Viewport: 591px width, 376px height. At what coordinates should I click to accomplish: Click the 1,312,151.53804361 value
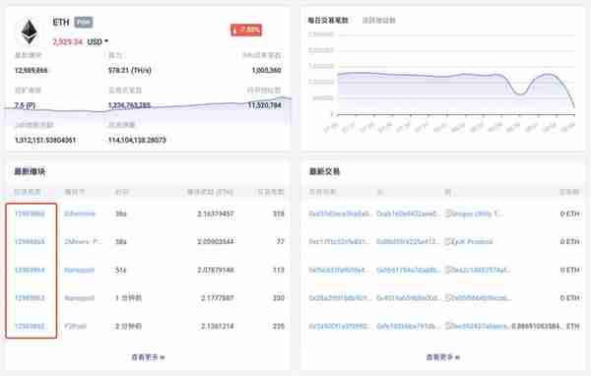(x=45, y=140)
